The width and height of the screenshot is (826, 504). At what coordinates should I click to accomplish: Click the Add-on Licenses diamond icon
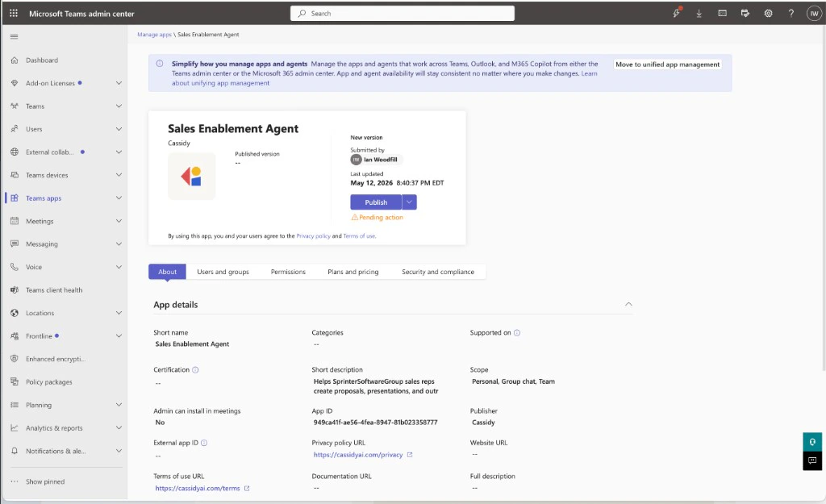tap(15, 83)
